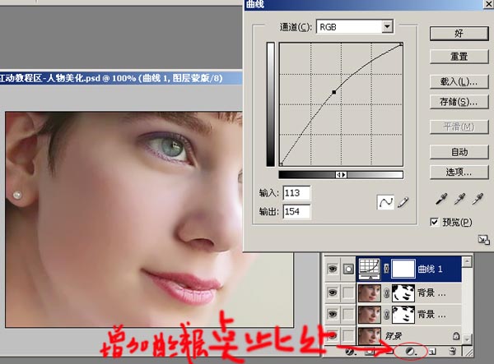Click the 重置 button
This screenshot has width=494, height=364.
pyautogui.click(x=459, y=57)
